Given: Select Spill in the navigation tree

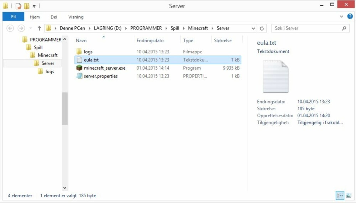Looking at the screenshot, I should (38, 47).
